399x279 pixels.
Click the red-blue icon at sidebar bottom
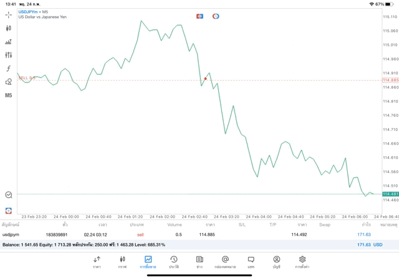click(x=9, y=210)
